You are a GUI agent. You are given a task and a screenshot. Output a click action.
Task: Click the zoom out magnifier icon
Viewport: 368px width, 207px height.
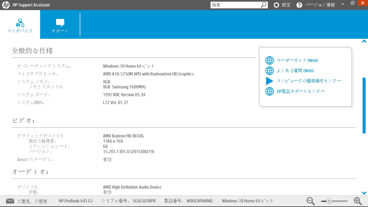(x=311, y=201)
